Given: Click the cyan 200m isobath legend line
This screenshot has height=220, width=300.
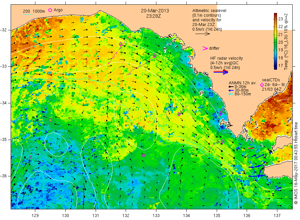Looking at the screenshot, I should tap(28, 14).
